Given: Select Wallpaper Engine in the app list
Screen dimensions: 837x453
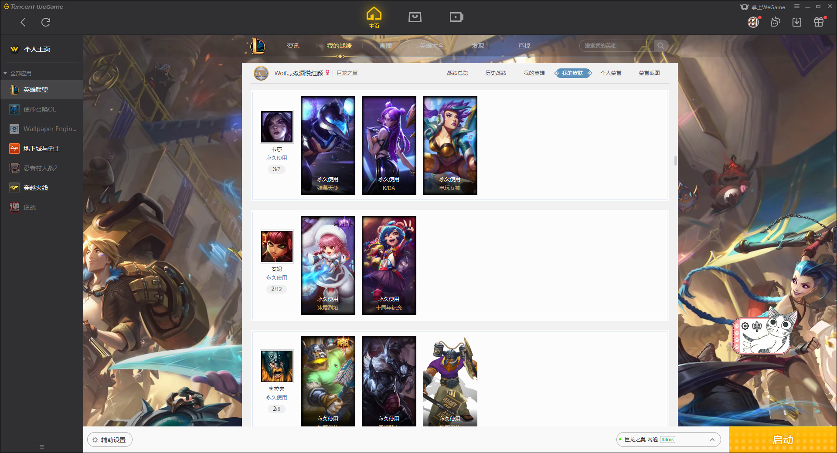Looking at the screenshot, I should tap(41, 129).
